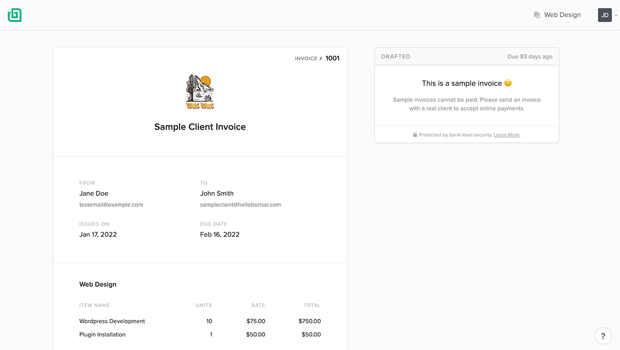This screenshot has height=350, width=620.
Task: Click the Due 83 days ago text
Action: click(530, 56)
